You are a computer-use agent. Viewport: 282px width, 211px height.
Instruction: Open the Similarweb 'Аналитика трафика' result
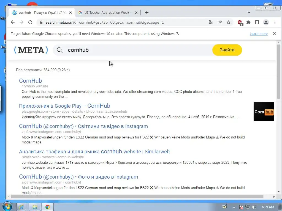pyautogui.click(x=94, y=151)
